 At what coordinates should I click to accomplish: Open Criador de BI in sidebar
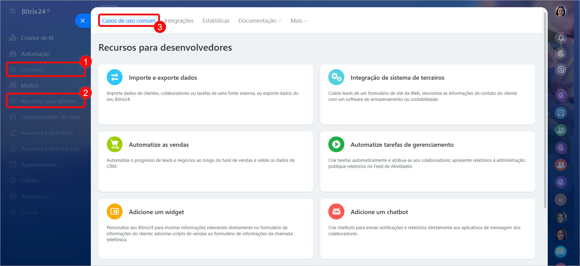[x=37, y=38]
